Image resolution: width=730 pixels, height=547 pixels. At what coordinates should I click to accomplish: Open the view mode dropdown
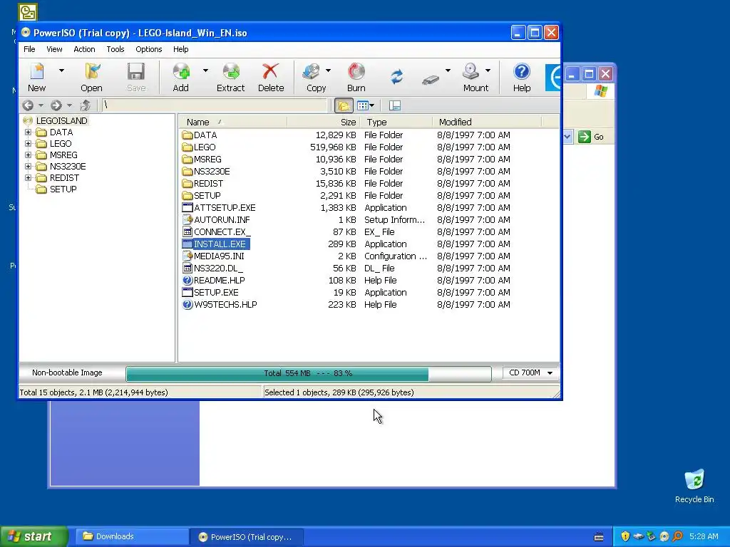point(366,105)
